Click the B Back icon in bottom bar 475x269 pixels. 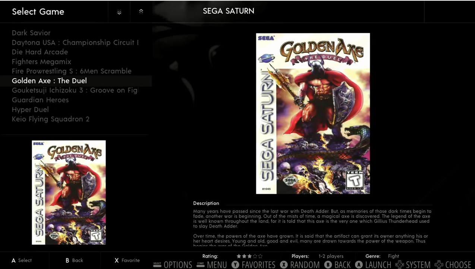click(x=328, y=265)
